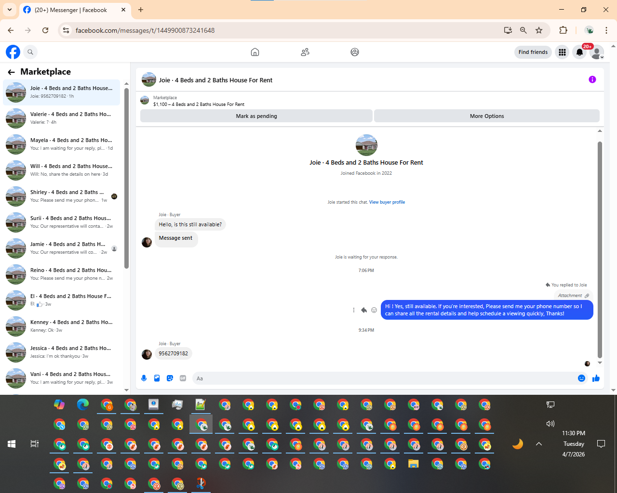View site information icon left of URL

coord(67,30)
